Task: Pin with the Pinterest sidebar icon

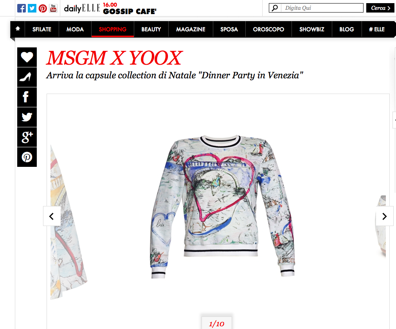Action: click(27, 157)
